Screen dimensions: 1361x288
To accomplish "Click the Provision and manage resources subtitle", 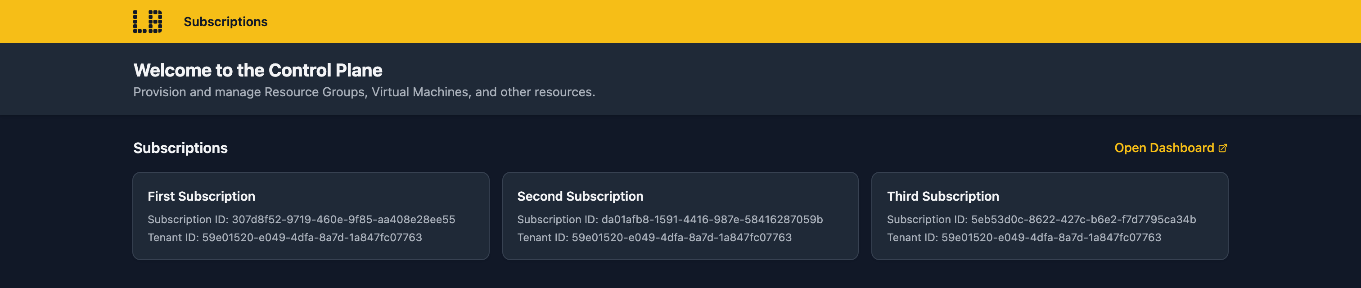I will [364, 92].
